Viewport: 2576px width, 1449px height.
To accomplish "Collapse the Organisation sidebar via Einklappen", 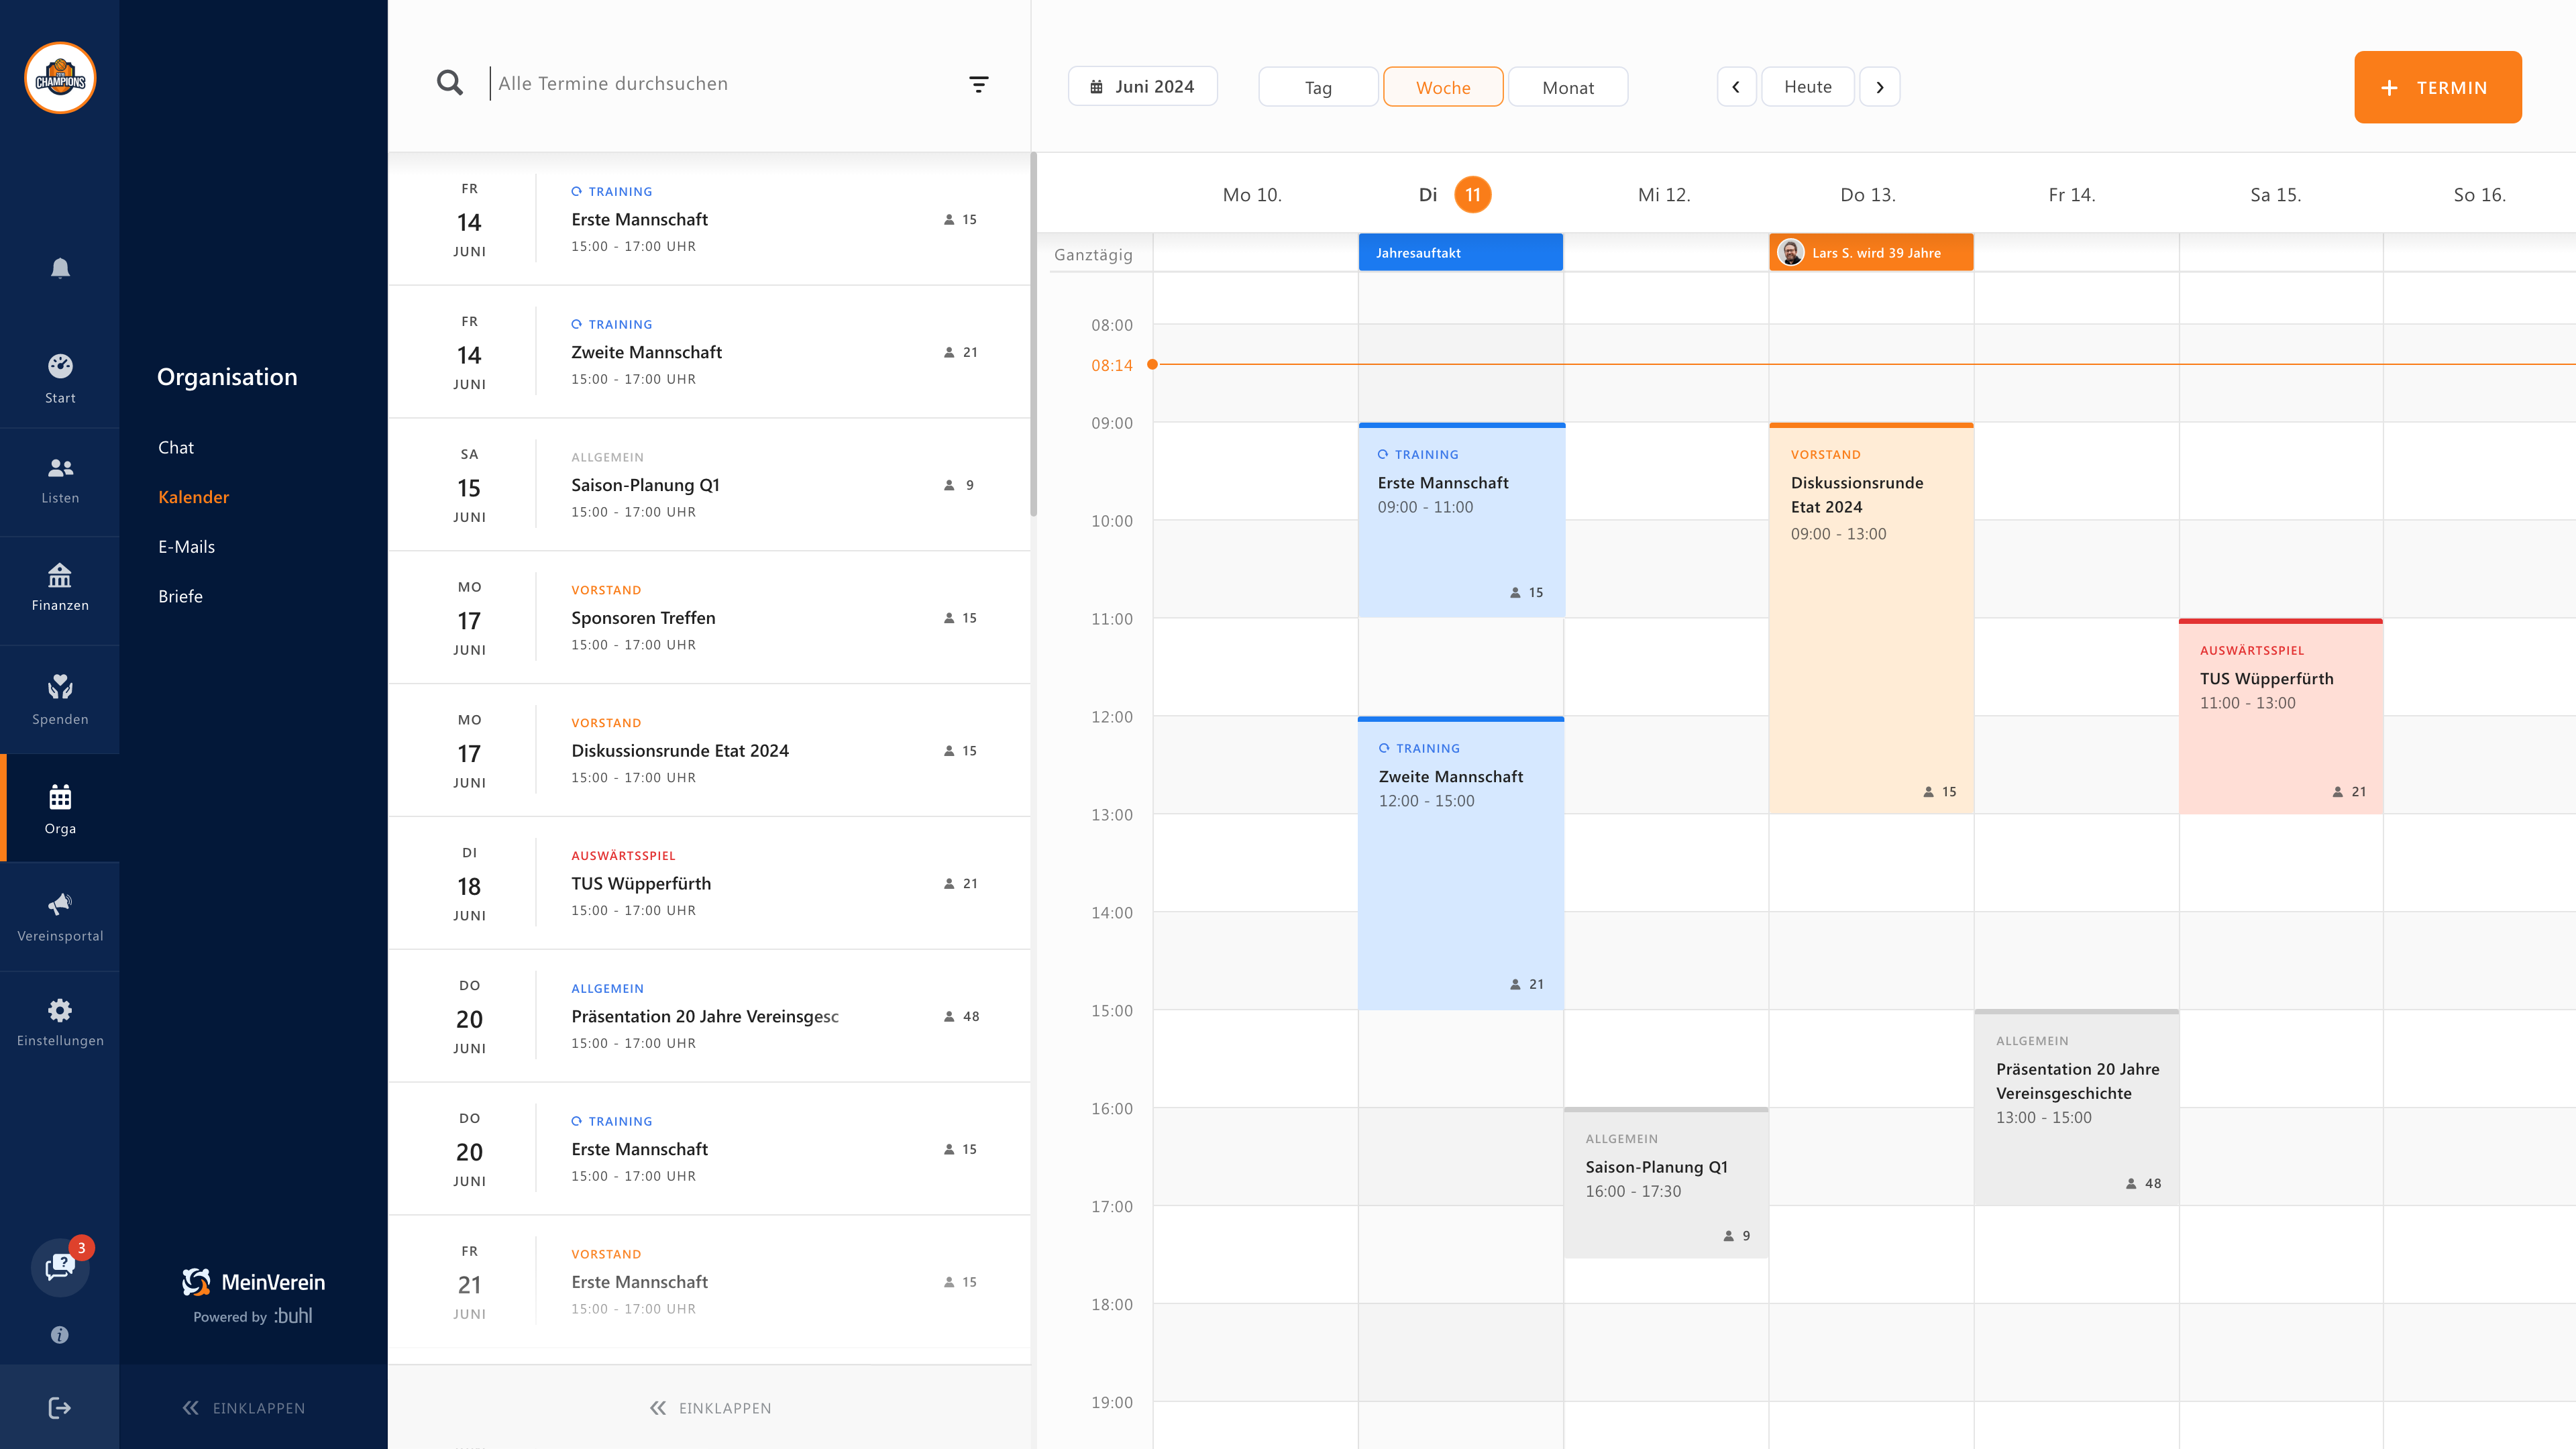I will 244,1408.
